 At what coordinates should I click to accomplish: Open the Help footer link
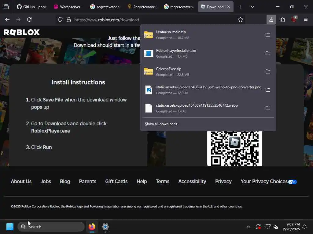(x=142, y=182)
